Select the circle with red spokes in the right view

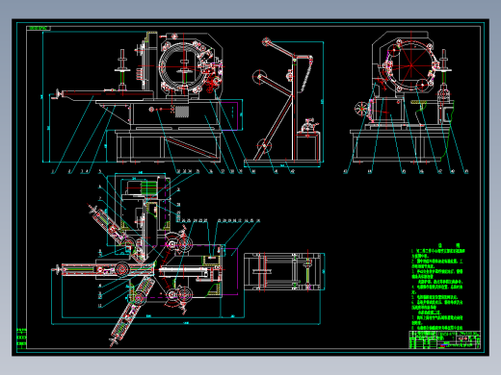[x=411, y=65]
